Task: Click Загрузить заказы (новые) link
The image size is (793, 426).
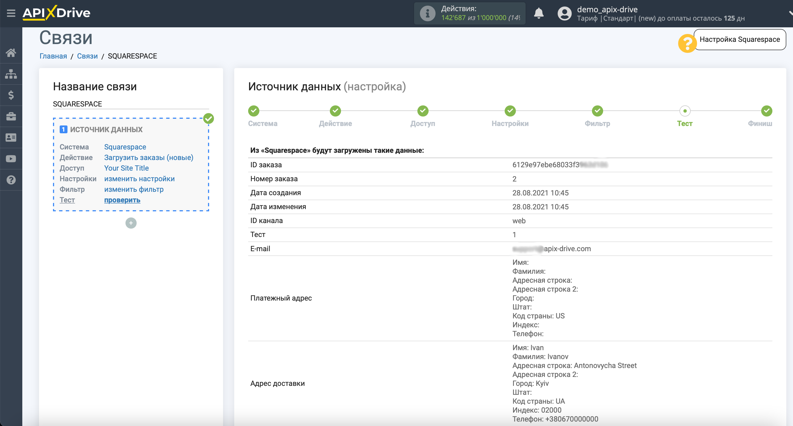Action: pos(149,158)
